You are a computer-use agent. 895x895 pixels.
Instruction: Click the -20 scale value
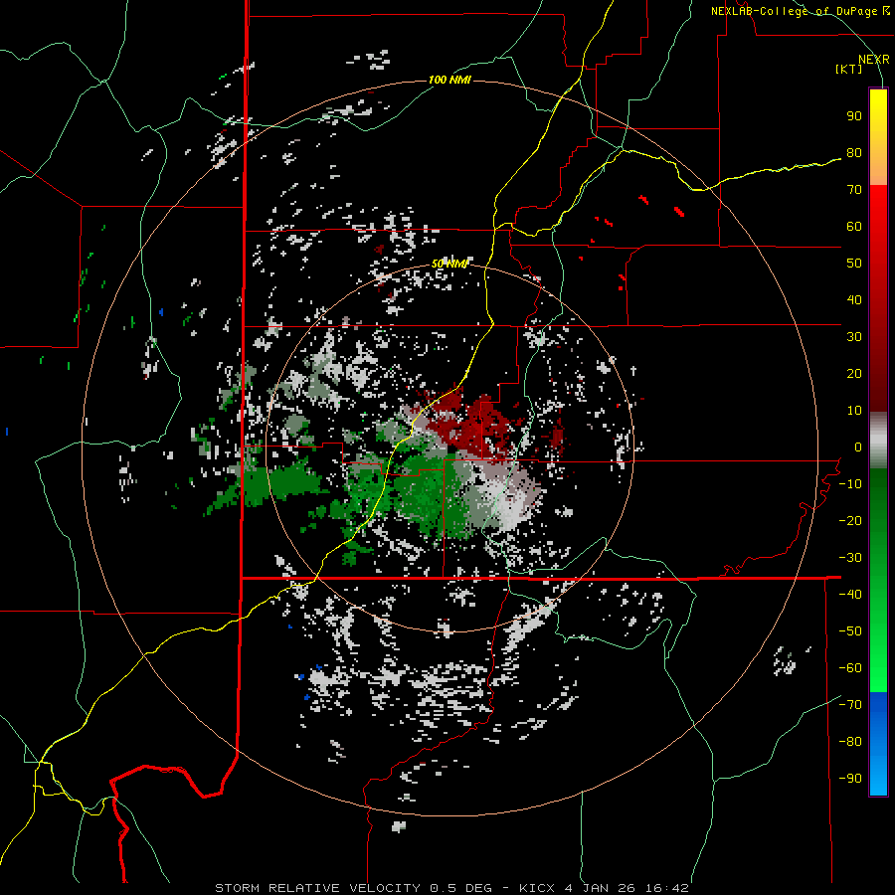(850, 521)
